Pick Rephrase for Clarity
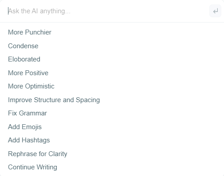Screen dimensions: 224x176 tap(38, 154)
